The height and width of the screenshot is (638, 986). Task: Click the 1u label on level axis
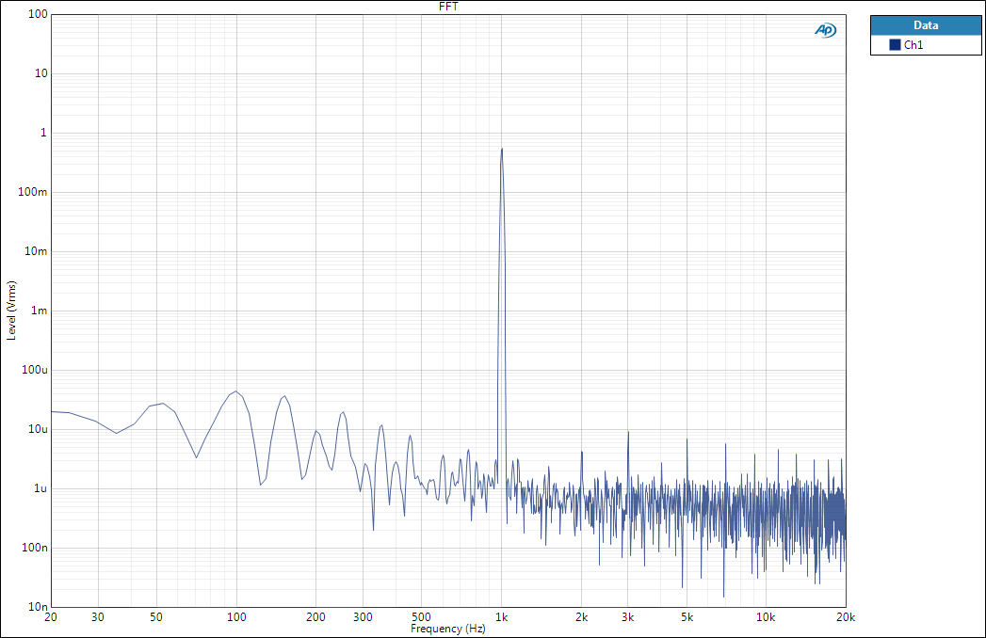(x=40, y=488)
